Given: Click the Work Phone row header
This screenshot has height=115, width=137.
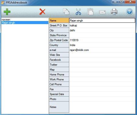Looking at the screenshot, I should [x=59, y=79].
